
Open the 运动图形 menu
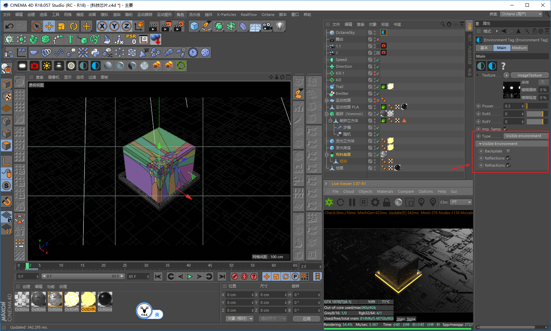pos(164,15)
